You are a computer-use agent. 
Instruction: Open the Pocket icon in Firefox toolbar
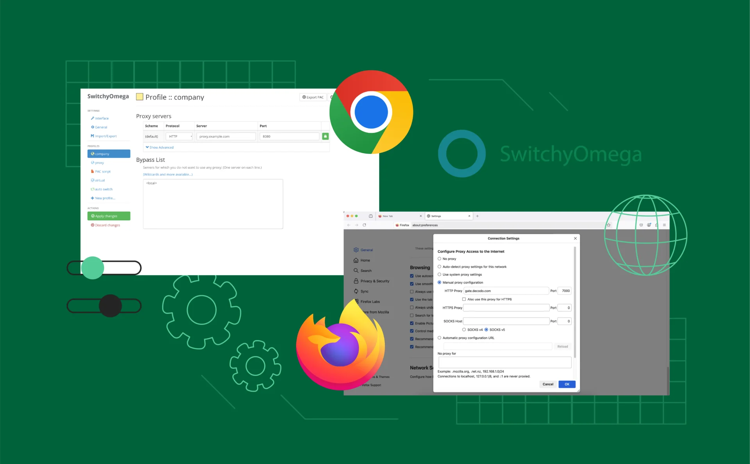pos(641,225)
